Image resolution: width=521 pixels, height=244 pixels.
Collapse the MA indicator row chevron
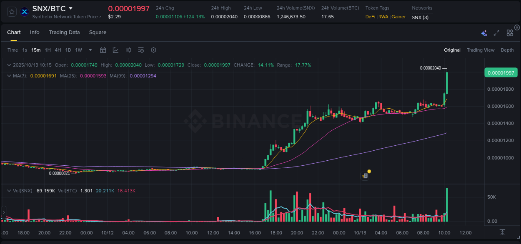click(9, 76)
